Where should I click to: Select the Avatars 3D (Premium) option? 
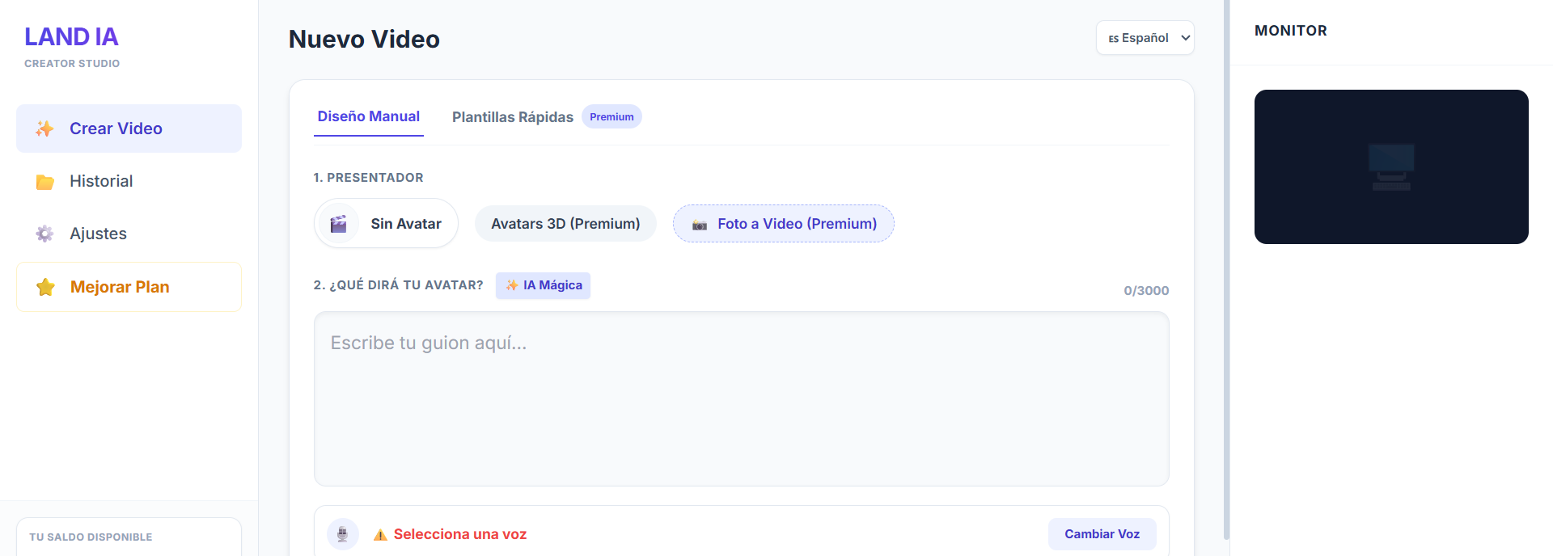point(565,224)
